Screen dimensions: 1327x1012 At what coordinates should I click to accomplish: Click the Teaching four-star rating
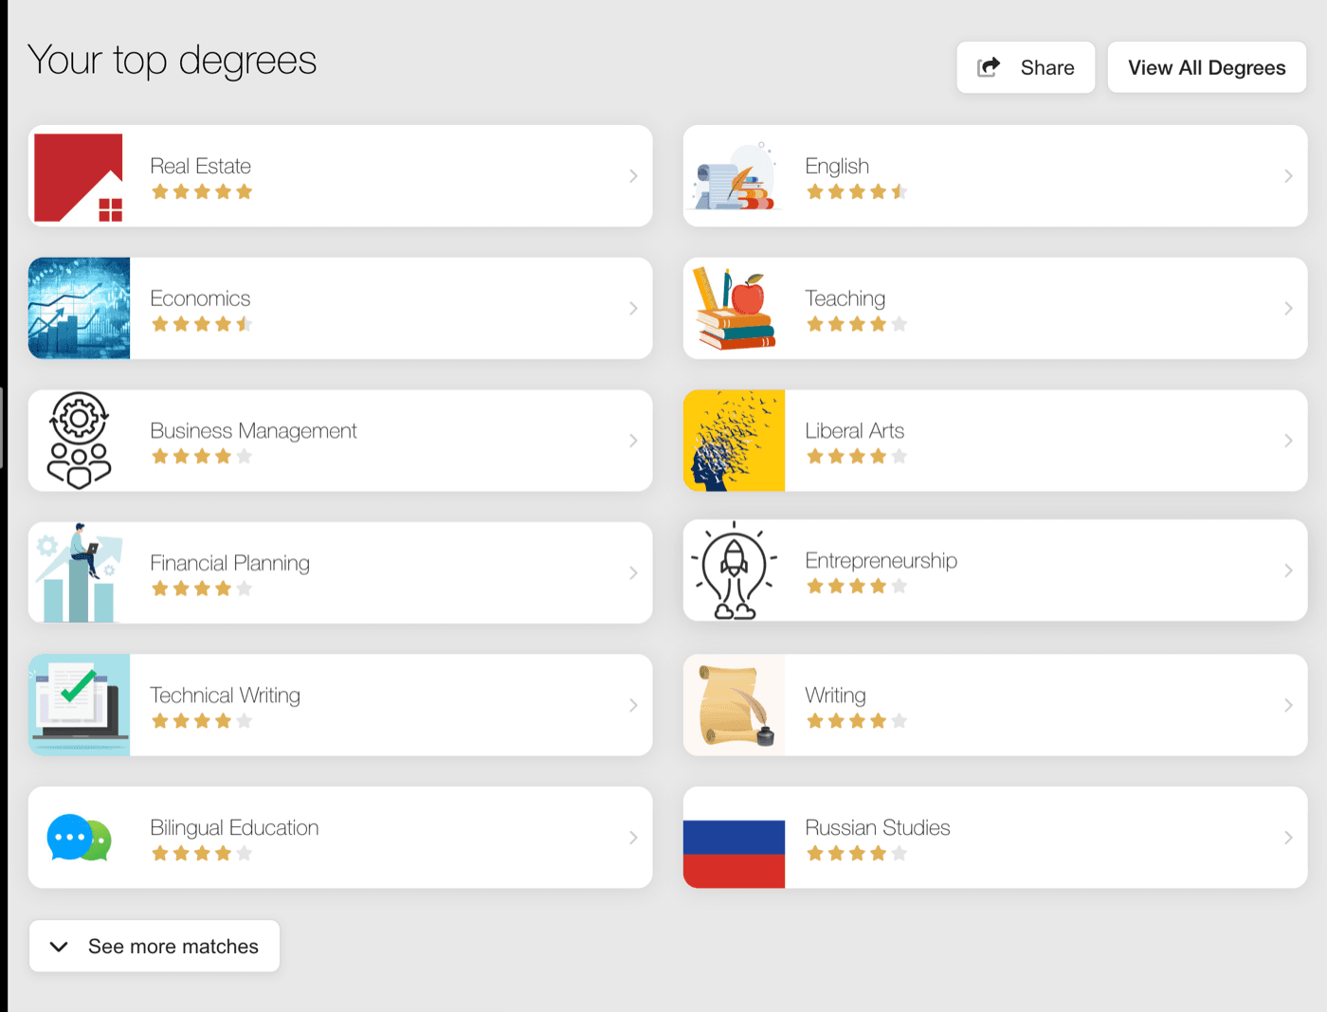pyautogui.click(x=857, y=324)
